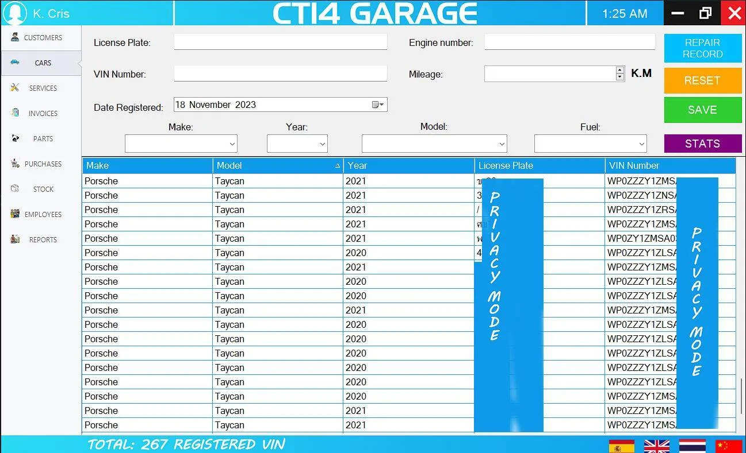Sort by the Year column header

[x=408, y=165]
